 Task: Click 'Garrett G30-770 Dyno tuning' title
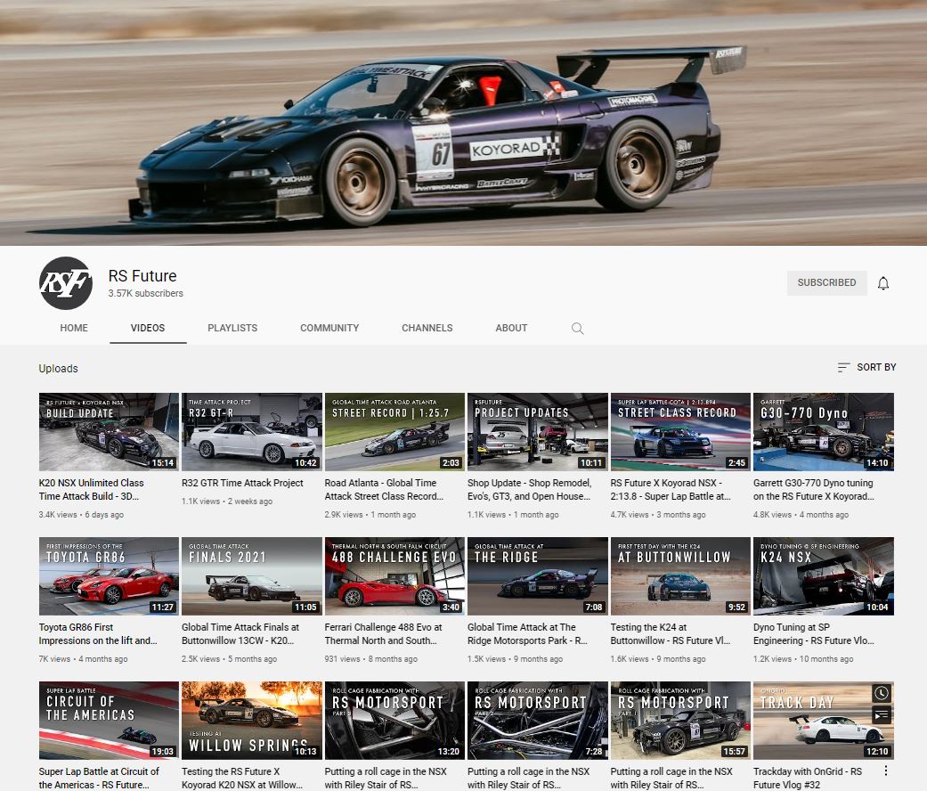814,490
